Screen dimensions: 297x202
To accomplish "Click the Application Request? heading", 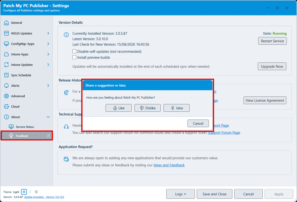I will 76,147.
